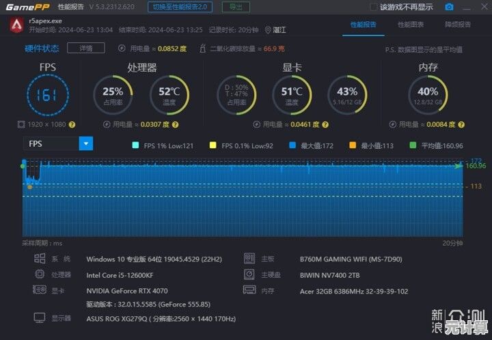Viewport: 492px width, 340px height.
Task: Click the help icon next to 0.0084 度
Action: pos(461,125)
